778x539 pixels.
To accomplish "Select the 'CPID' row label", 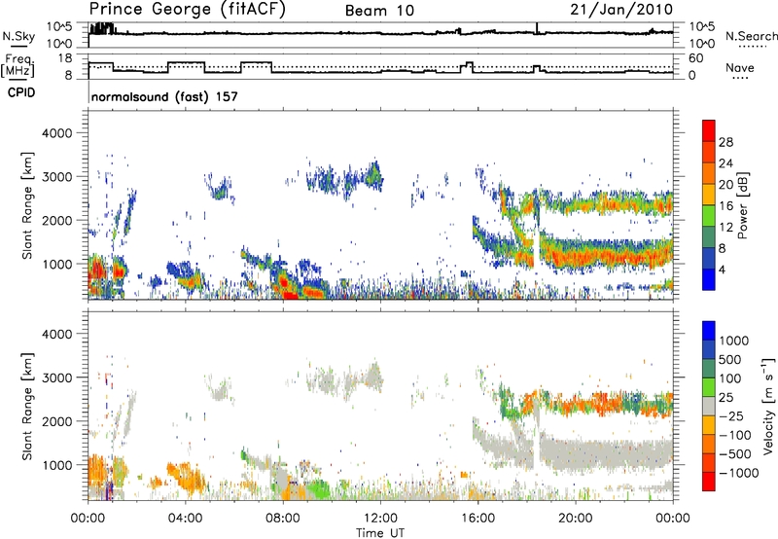I will coord(21,92).
